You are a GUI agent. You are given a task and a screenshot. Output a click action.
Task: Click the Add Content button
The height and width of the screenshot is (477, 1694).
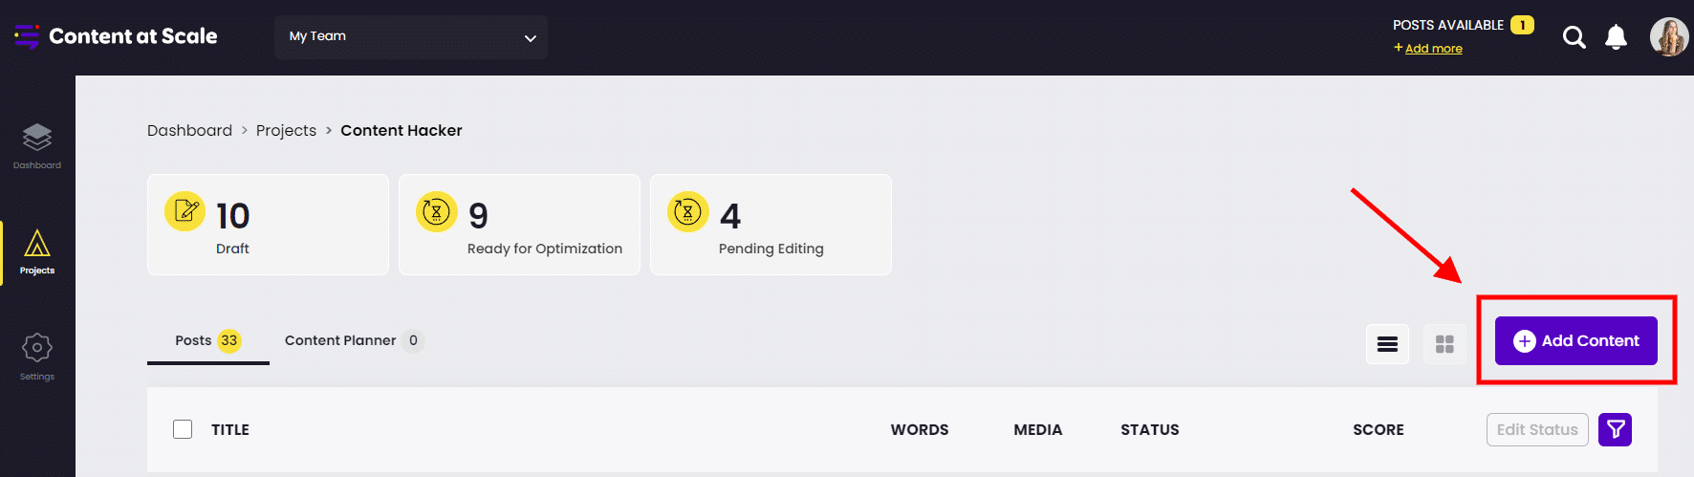[1576, 341]
